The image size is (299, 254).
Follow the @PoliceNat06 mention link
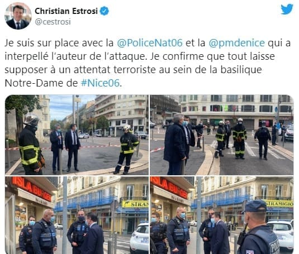[150, 43]
